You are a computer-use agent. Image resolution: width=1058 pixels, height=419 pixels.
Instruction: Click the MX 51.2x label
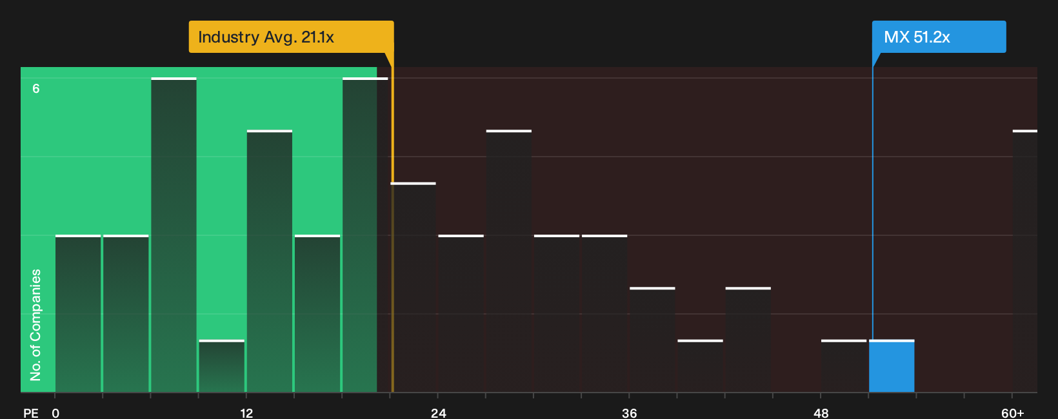[x=939, y=37]
